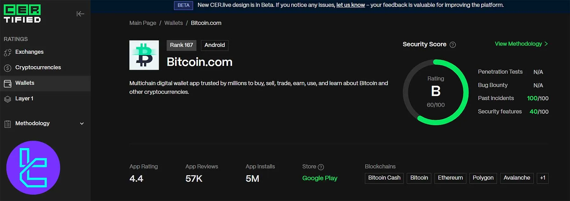Click the Wallets icon in sidebar
570x201 pixels.
point(8,83)
